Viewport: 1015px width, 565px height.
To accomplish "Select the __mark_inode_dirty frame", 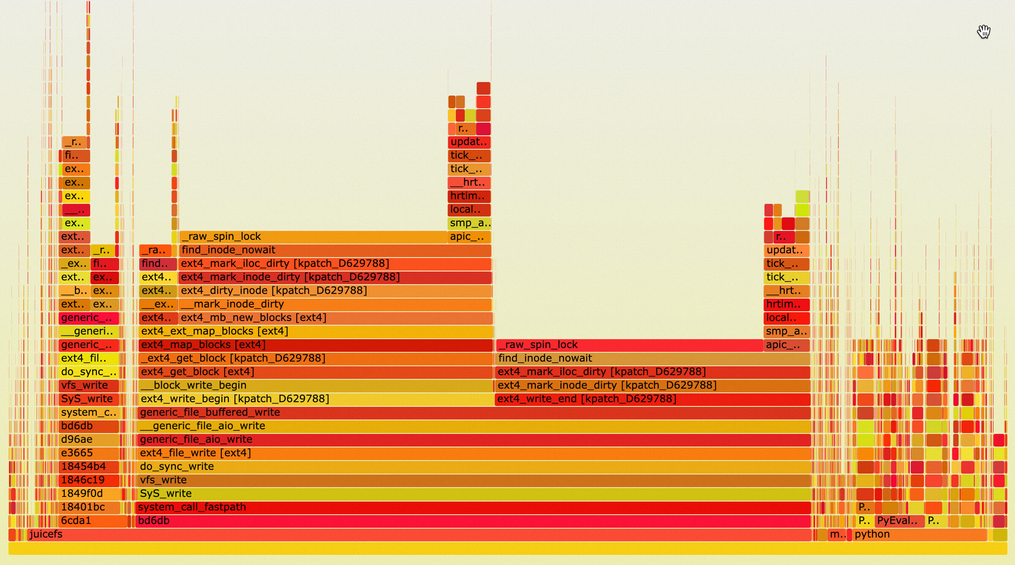I will [x=335, y=304].
